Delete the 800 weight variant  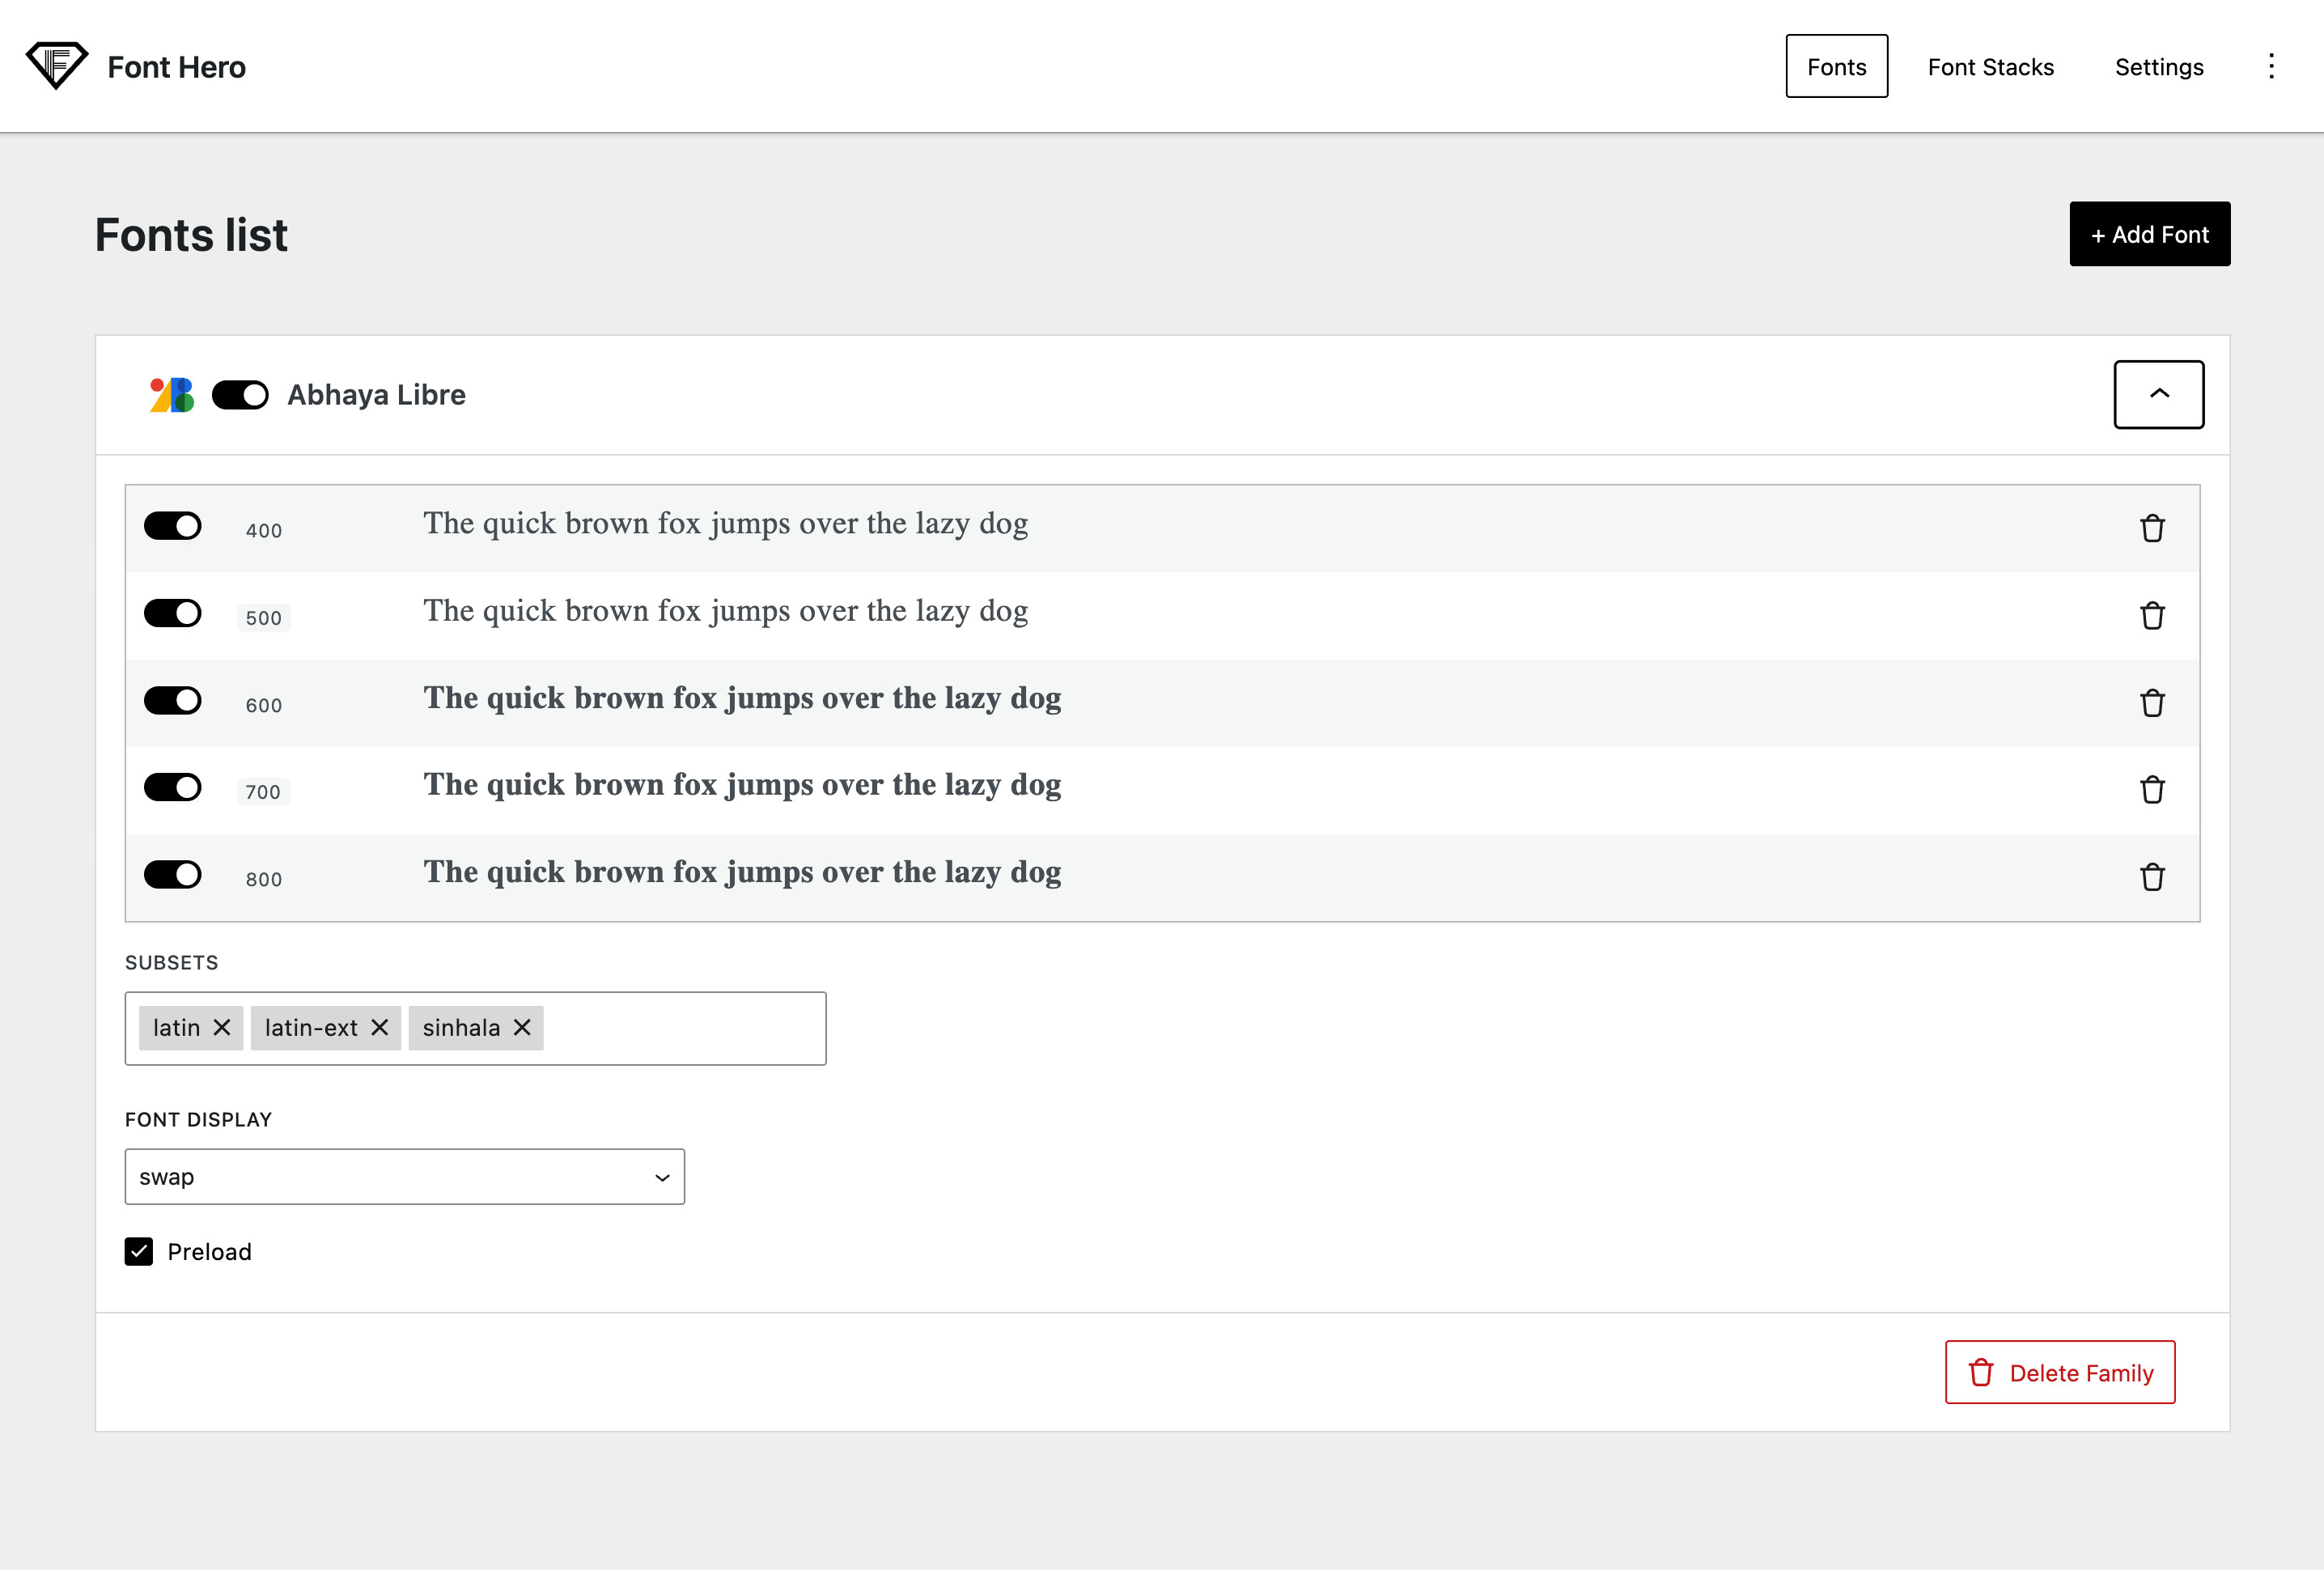pos(2152,877)
